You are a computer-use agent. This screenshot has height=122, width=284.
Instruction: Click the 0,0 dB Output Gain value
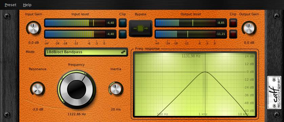249,43
